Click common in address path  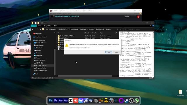tap(91, 29)
